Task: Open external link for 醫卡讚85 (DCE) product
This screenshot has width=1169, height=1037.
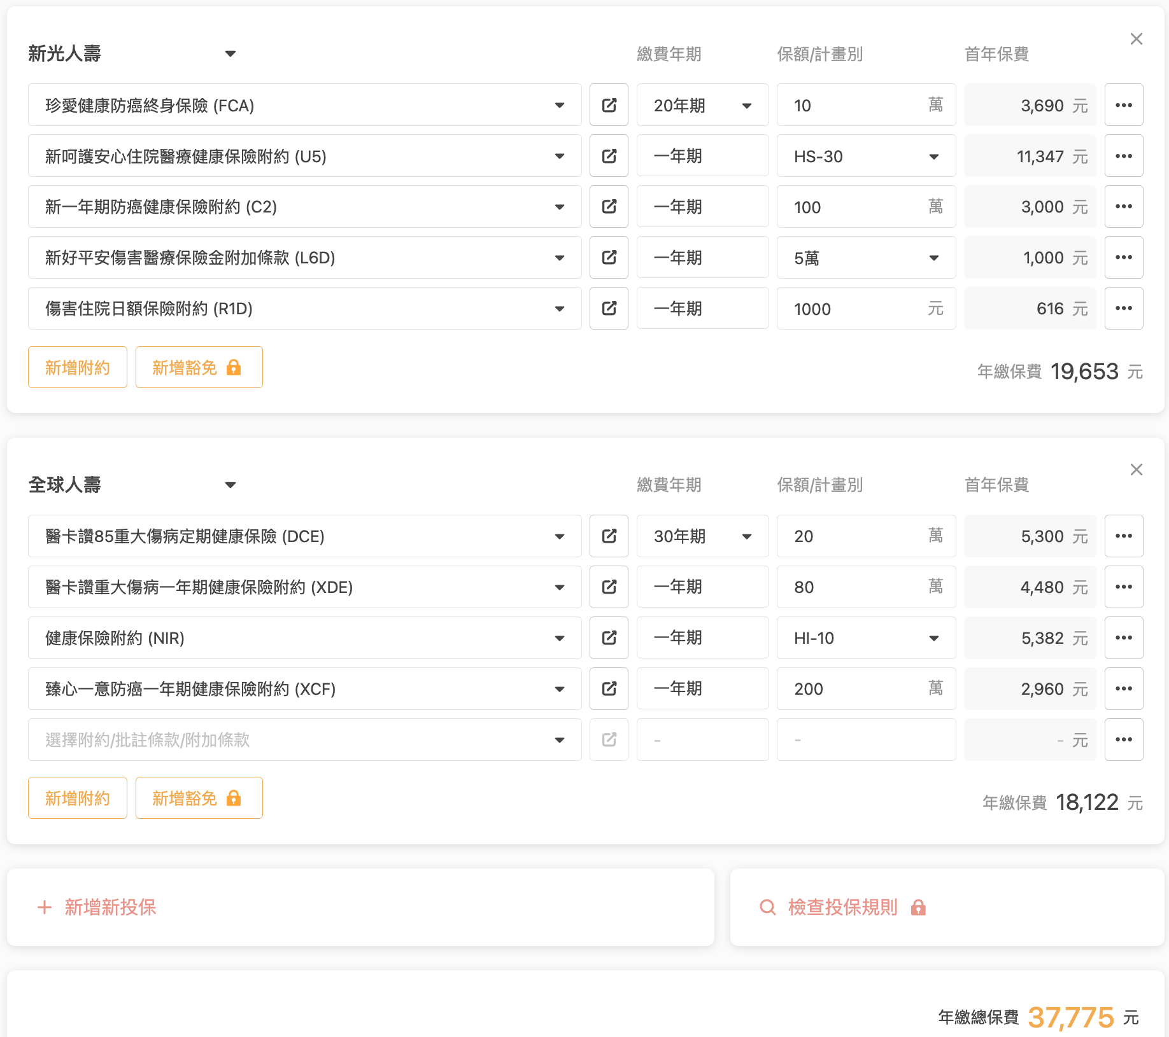Action: point(609,536)
